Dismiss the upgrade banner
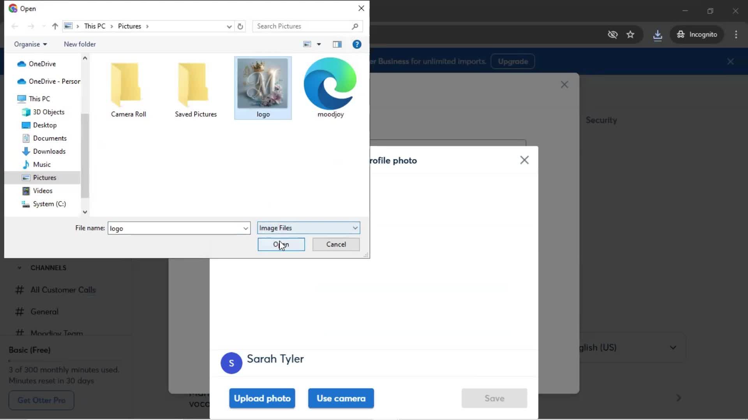Viewport: 748px width, 420px height. [x=730, y=61]
